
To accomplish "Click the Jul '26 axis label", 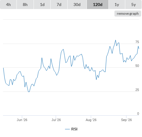I will pyautogui.click(x=56, y=120).
